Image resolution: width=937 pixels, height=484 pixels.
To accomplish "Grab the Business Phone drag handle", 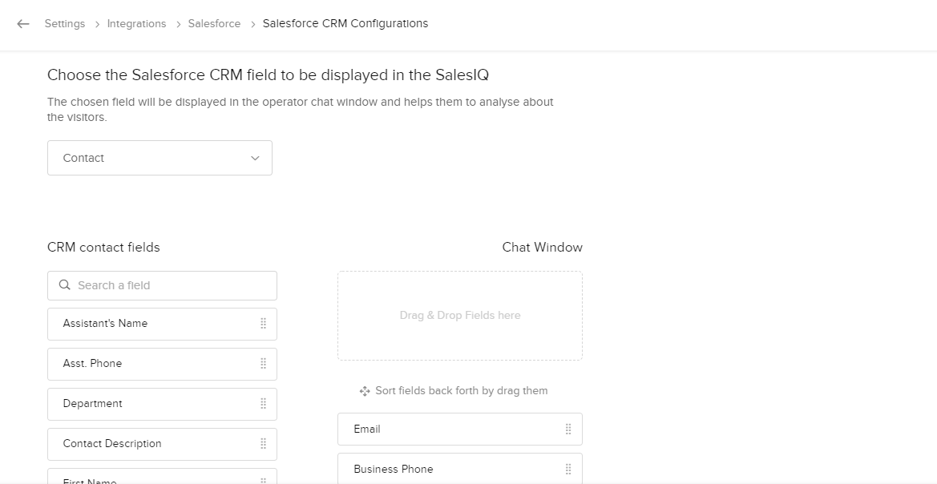I will click(x=568, y=470).
